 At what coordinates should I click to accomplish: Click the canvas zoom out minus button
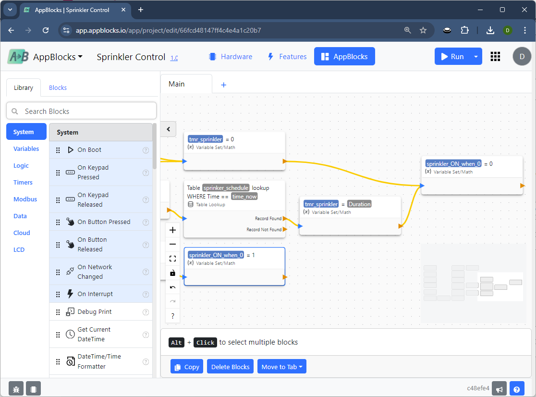(173, 244)
